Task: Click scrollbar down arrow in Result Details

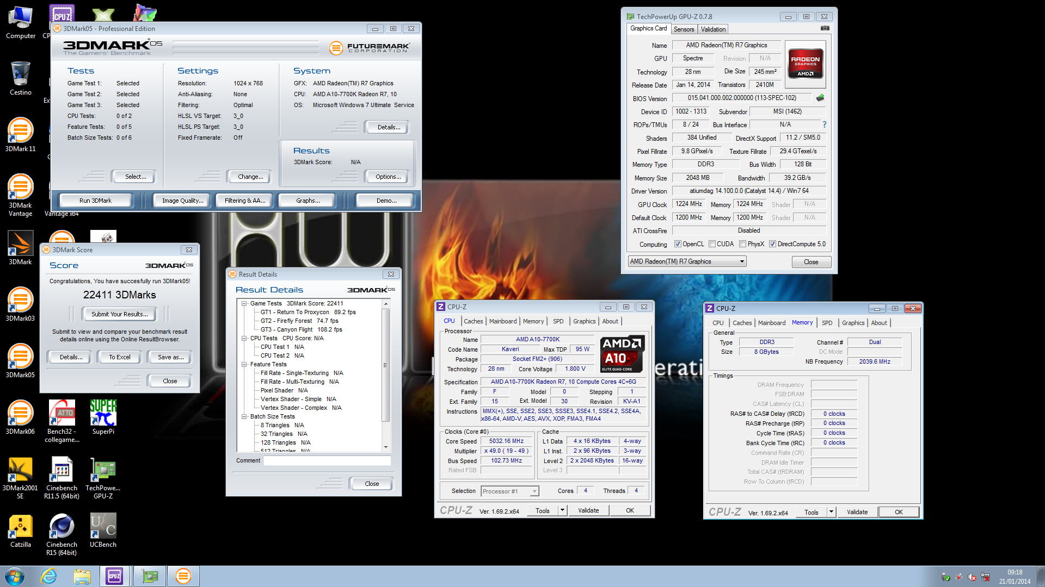Action: tap(385, 447)
